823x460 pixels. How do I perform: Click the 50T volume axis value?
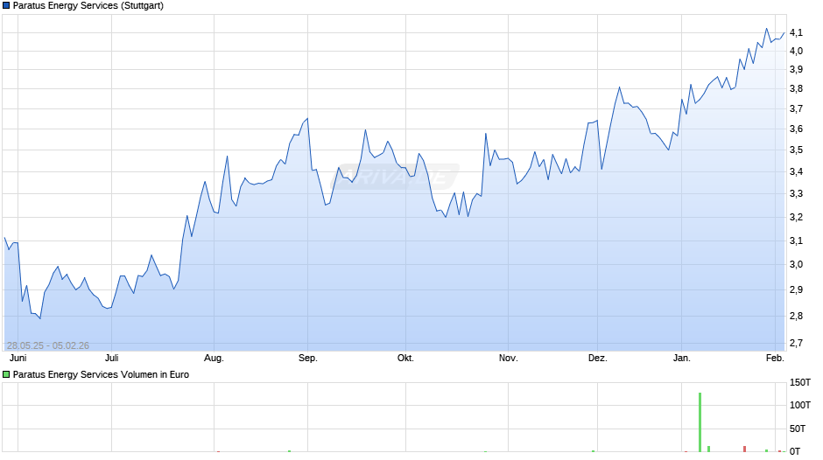coord(798,429)
